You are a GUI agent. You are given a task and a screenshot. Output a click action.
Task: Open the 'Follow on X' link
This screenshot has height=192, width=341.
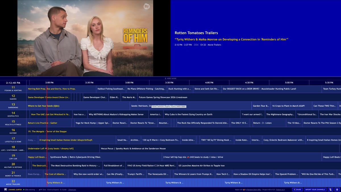tap(280, 189)
